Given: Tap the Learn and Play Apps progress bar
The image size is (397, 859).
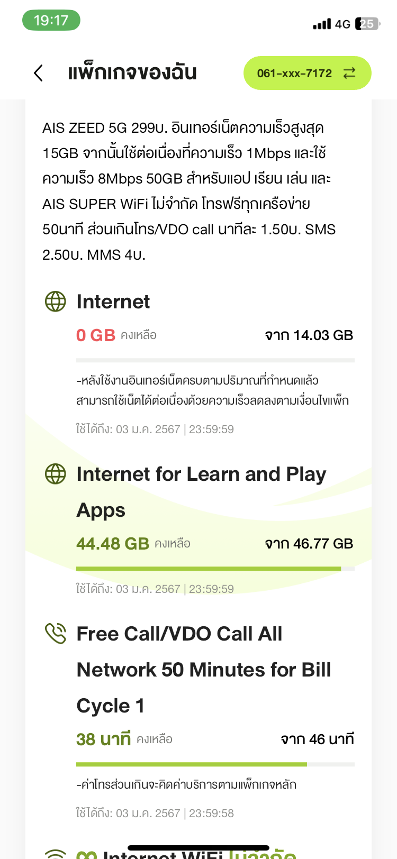Looking at the screenshot, I should (215, 569).
